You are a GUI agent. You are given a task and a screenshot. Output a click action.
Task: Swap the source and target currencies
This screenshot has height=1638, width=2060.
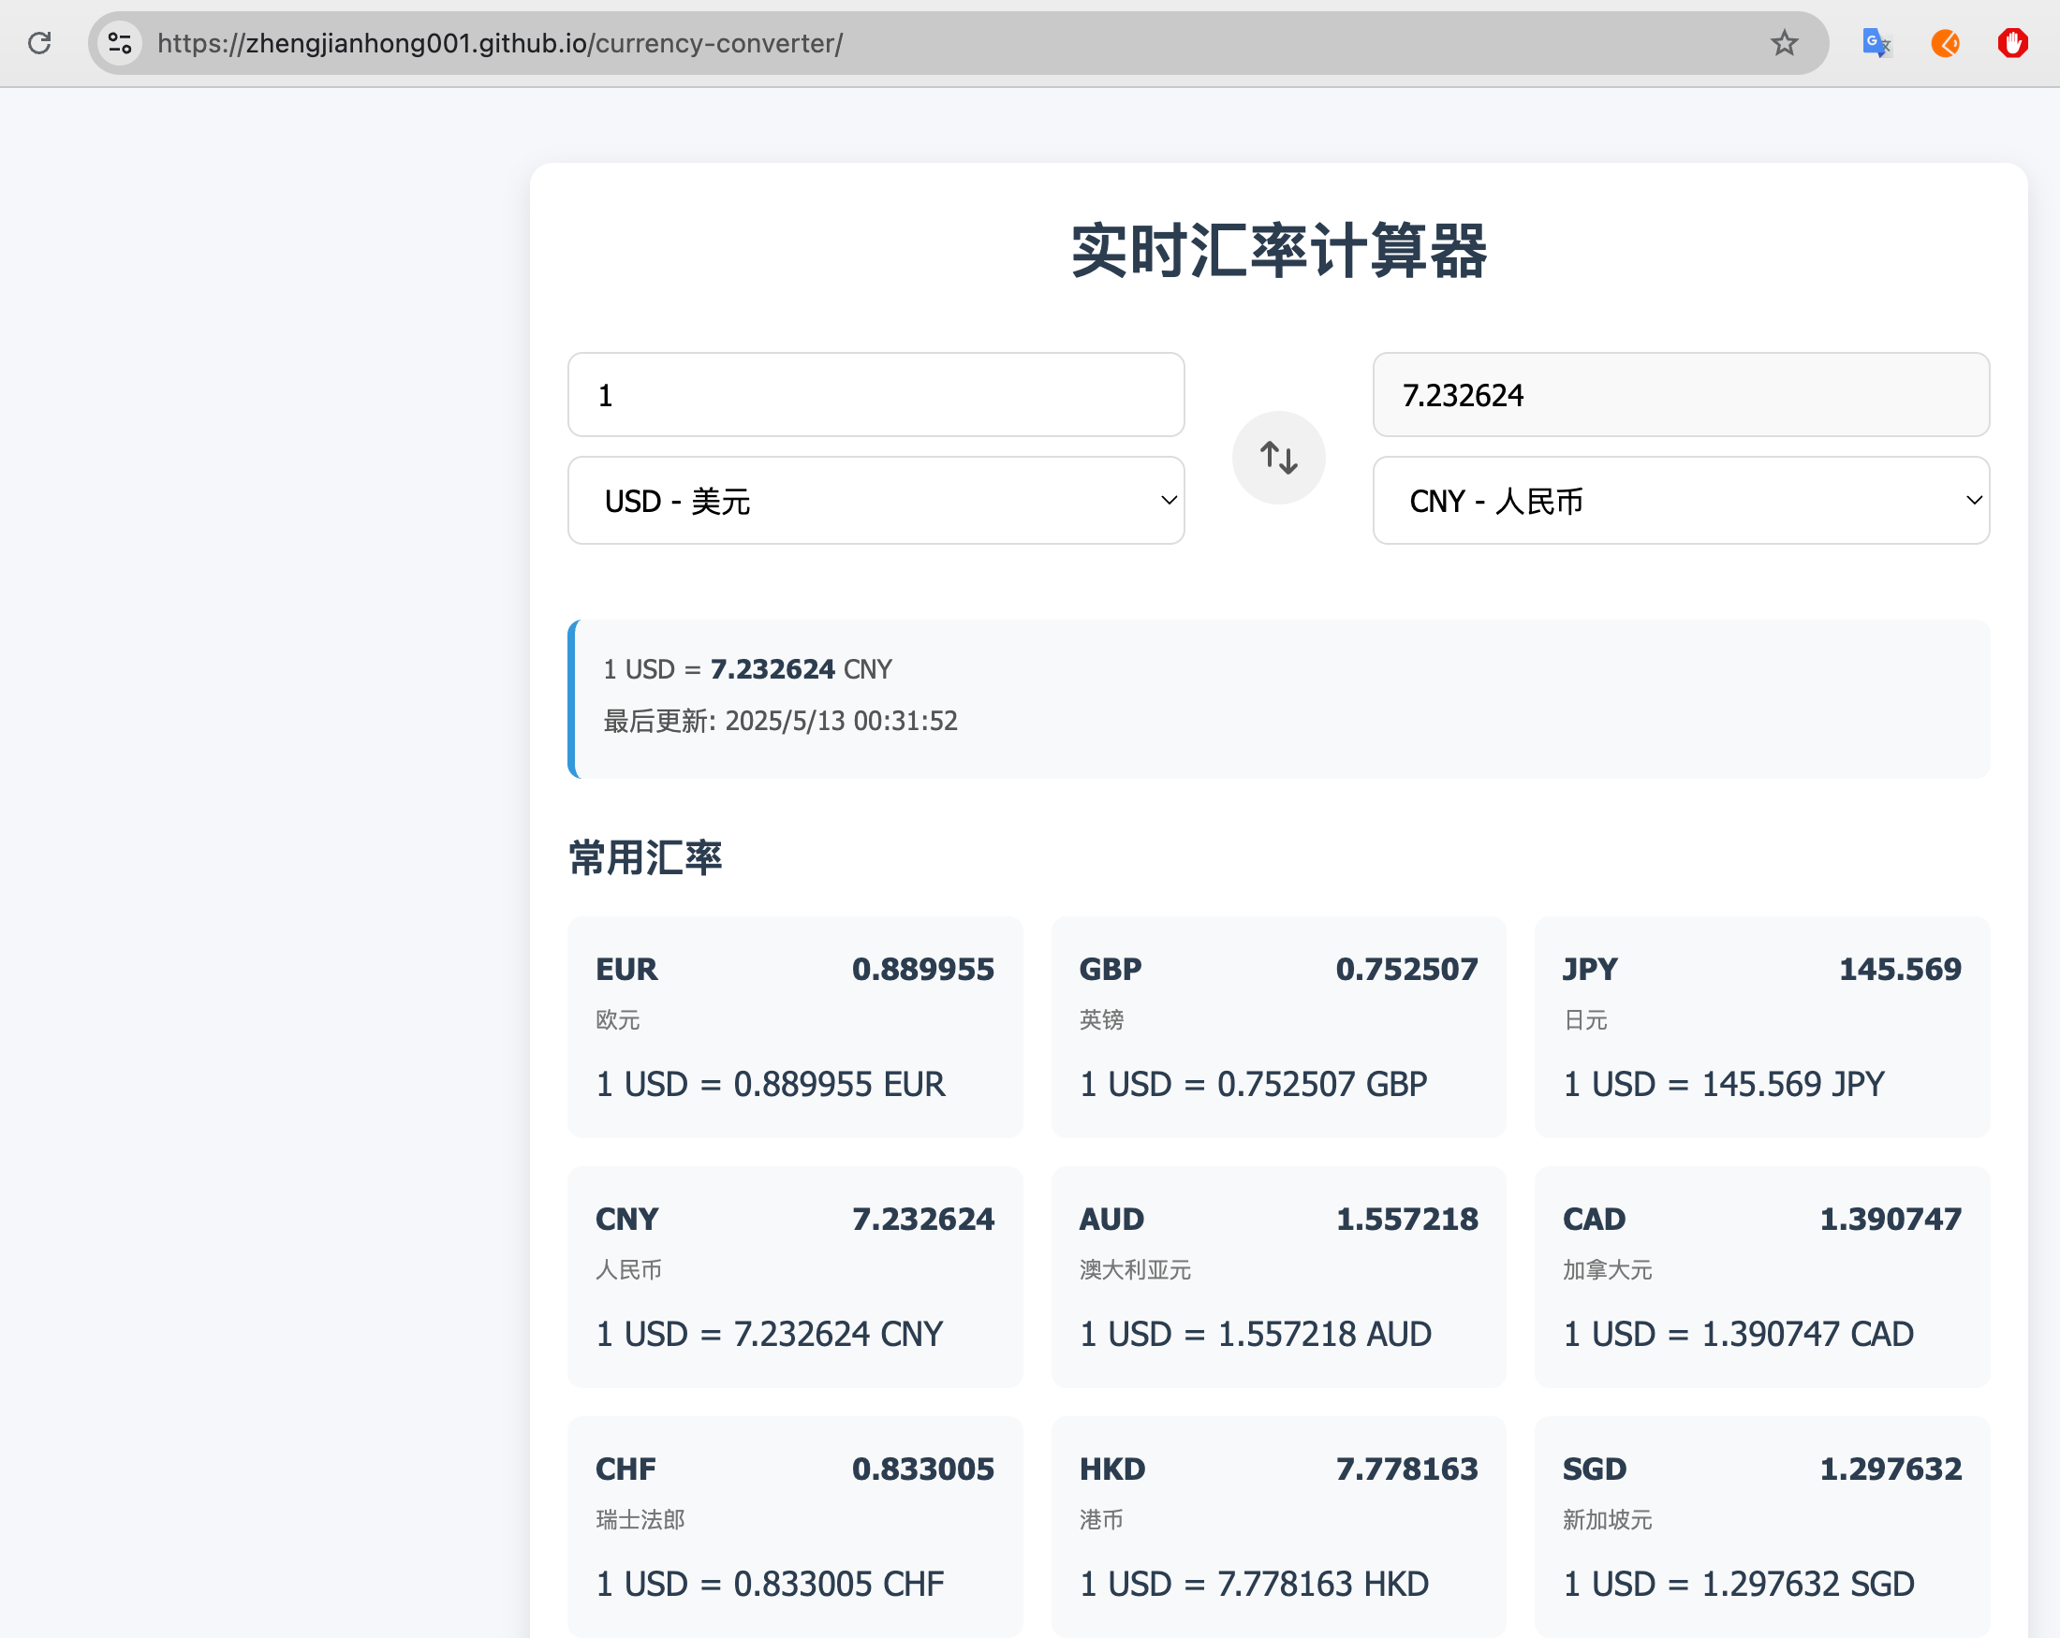(1278, 457)
